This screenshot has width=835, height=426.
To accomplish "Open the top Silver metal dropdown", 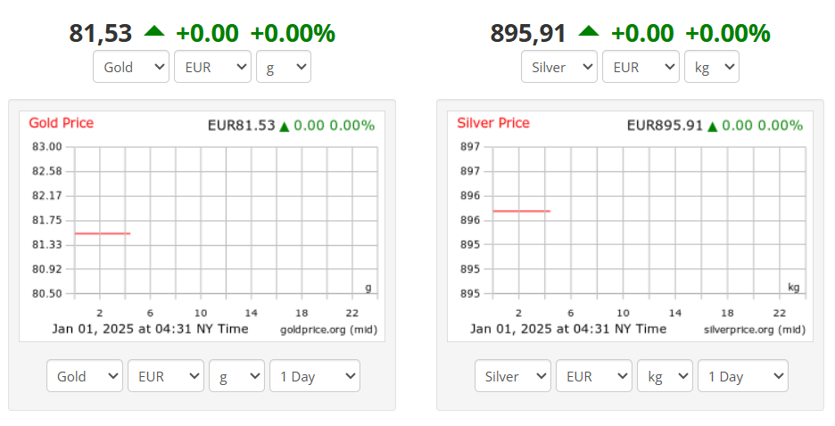I will pos(559,67).
